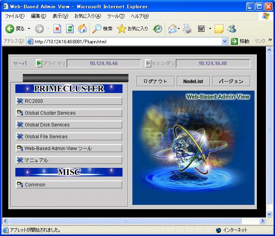Open the ヘルプ(H) menu
The image size is (275, 236).
click(x=140, y=16)
